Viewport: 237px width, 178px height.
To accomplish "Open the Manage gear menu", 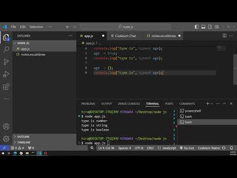I will [x=6, y=139].
